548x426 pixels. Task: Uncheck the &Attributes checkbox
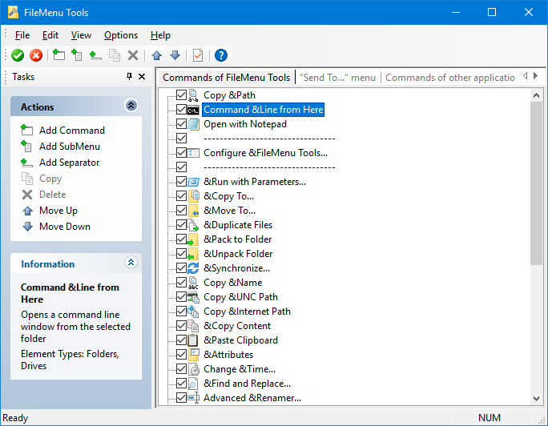181,355
